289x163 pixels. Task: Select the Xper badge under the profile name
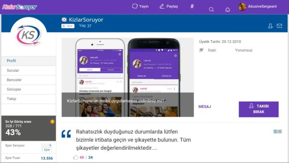tap(68, 26)
